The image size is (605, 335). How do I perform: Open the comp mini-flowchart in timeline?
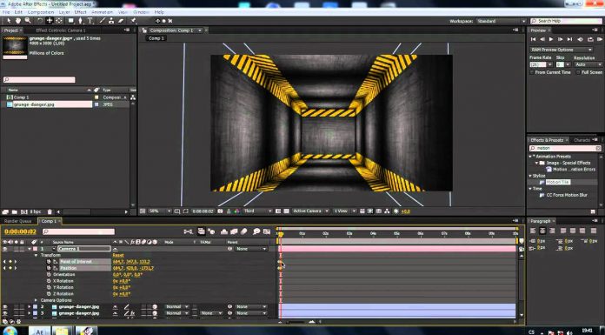pyautogui.click(x=189, y=231)
